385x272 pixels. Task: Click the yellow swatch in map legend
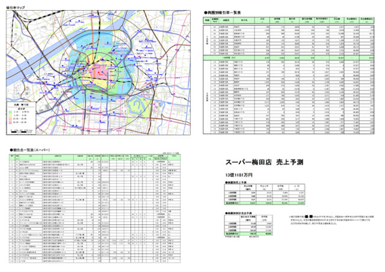click(10, 115)
